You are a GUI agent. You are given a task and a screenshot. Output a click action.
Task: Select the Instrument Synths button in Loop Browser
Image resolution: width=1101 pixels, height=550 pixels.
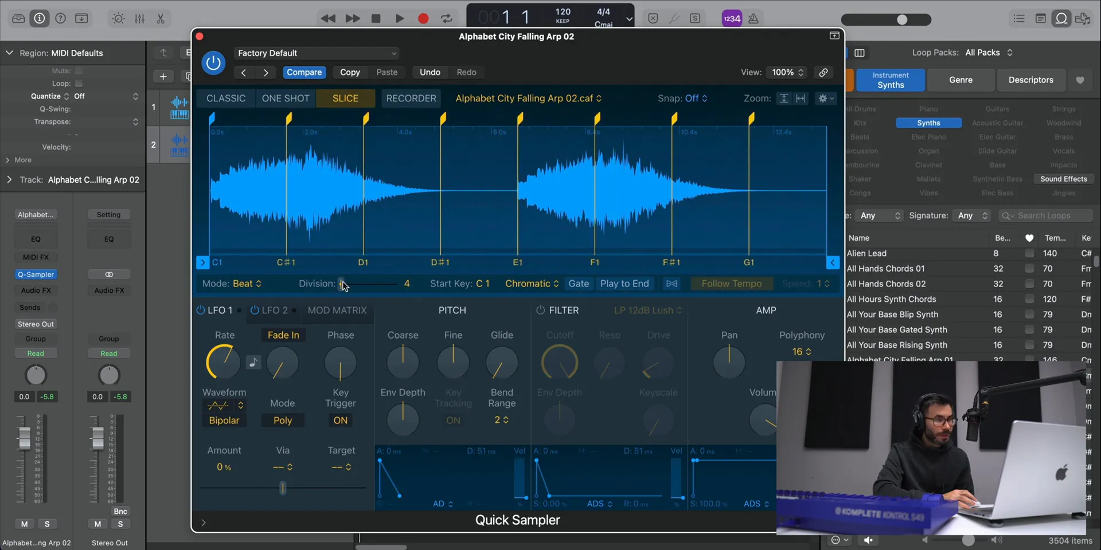point(890,80)
